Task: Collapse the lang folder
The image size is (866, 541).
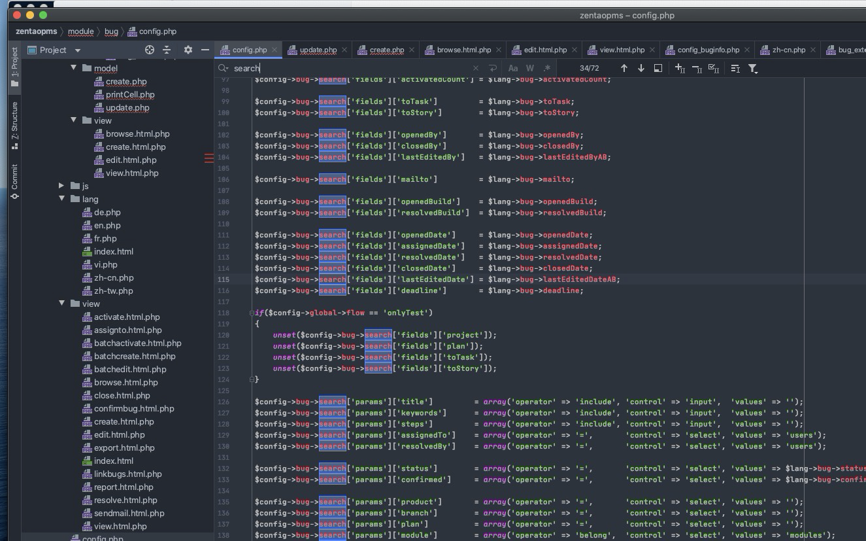Action: [x=61, y=199]
